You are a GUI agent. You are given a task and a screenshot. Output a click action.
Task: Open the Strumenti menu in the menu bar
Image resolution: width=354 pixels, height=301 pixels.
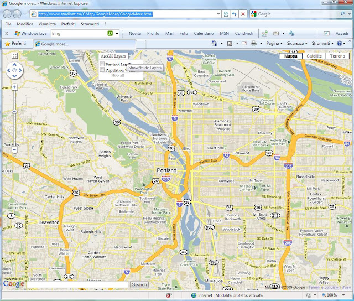(90, 24)
